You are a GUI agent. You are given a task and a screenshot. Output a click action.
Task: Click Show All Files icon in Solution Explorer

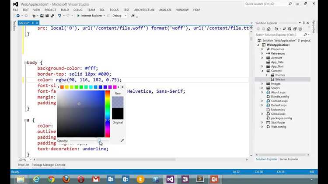[300, 29]
